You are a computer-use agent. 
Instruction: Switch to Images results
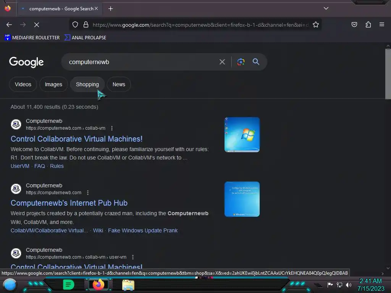53,84
